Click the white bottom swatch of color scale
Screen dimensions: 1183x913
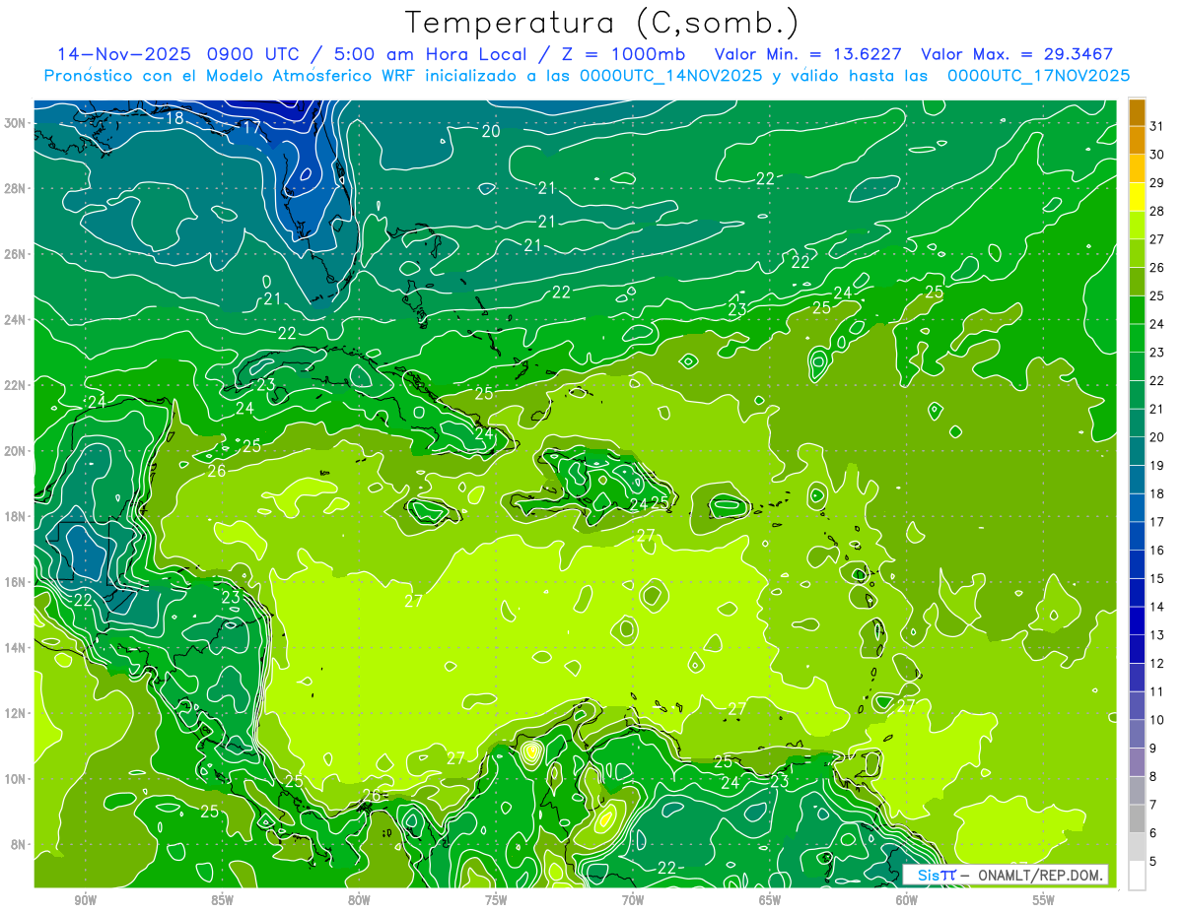click(x=1137, y=876)
